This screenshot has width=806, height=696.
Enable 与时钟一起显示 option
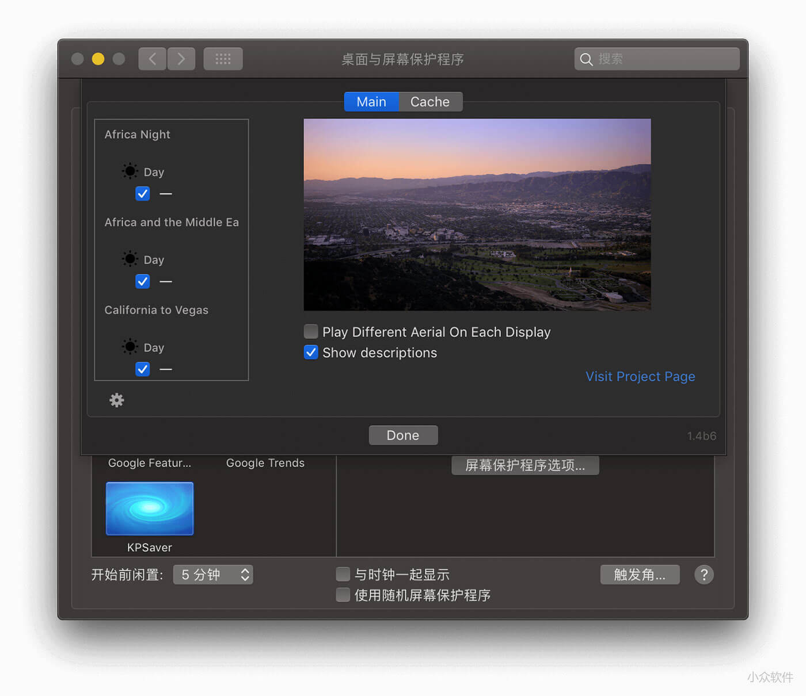point(343,573)
